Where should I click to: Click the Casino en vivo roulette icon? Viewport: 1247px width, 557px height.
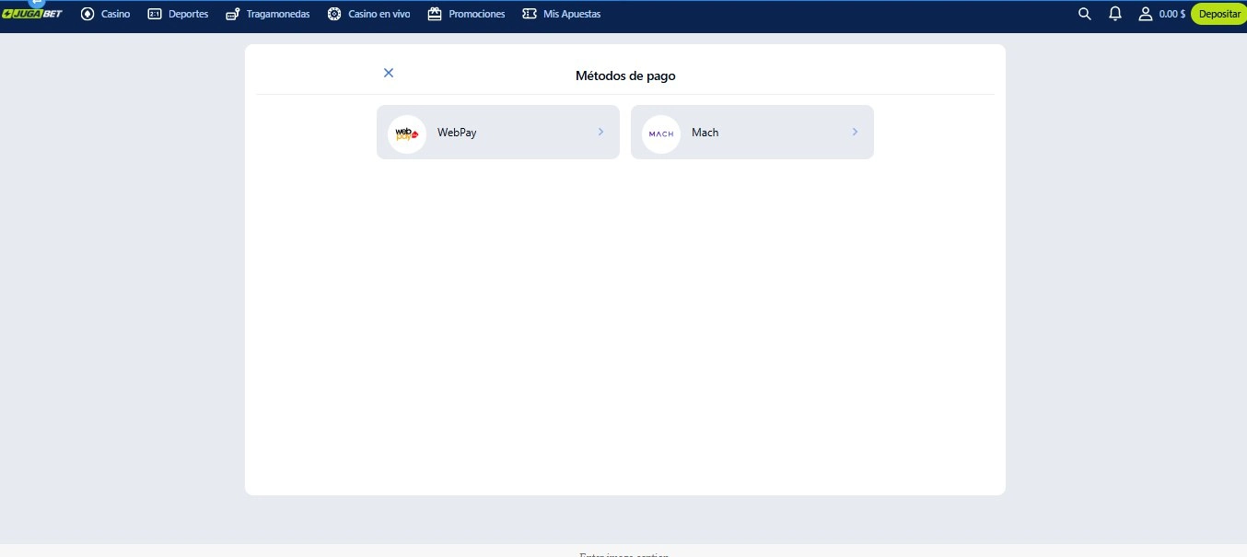[x=334, y=14]
